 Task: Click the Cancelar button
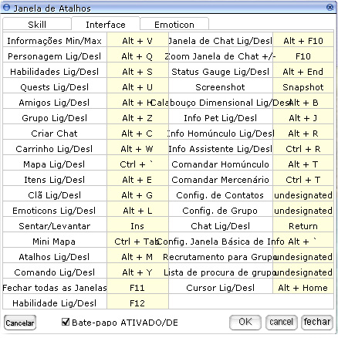pyautogui.click(x=20, y=323)
